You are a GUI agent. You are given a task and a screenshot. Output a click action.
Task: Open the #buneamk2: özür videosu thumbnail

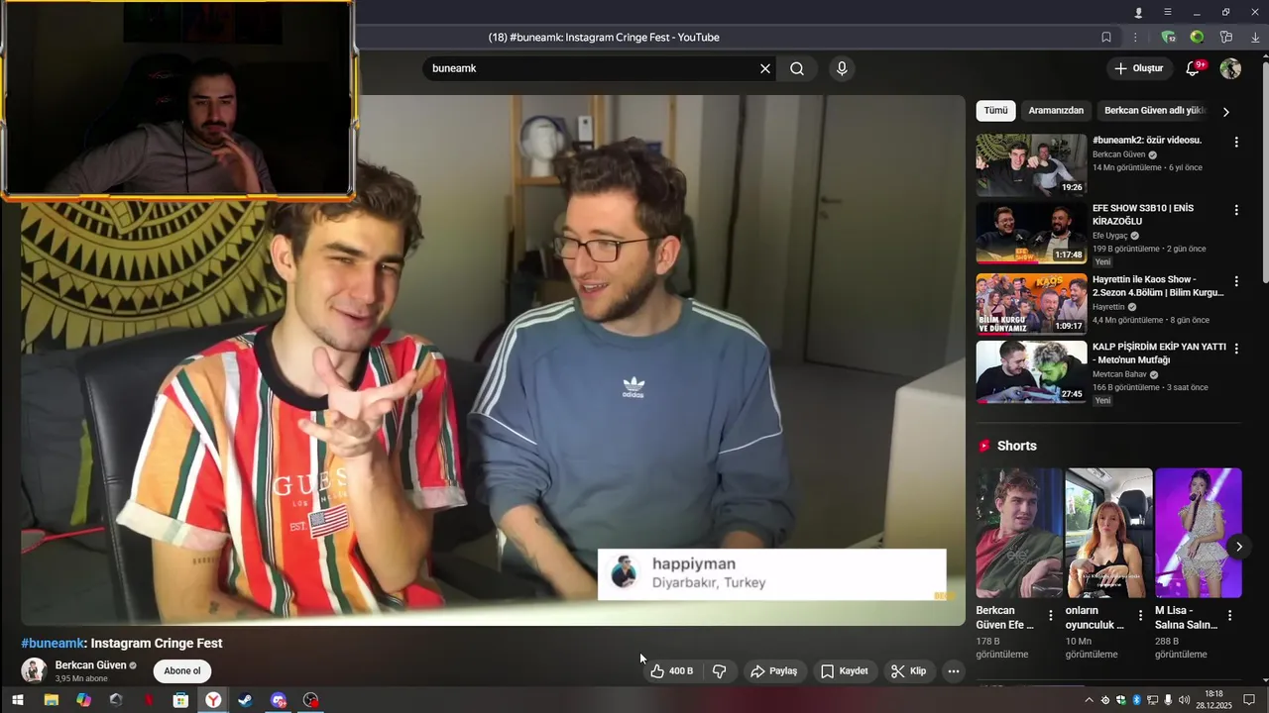[x=1031, y=165]
